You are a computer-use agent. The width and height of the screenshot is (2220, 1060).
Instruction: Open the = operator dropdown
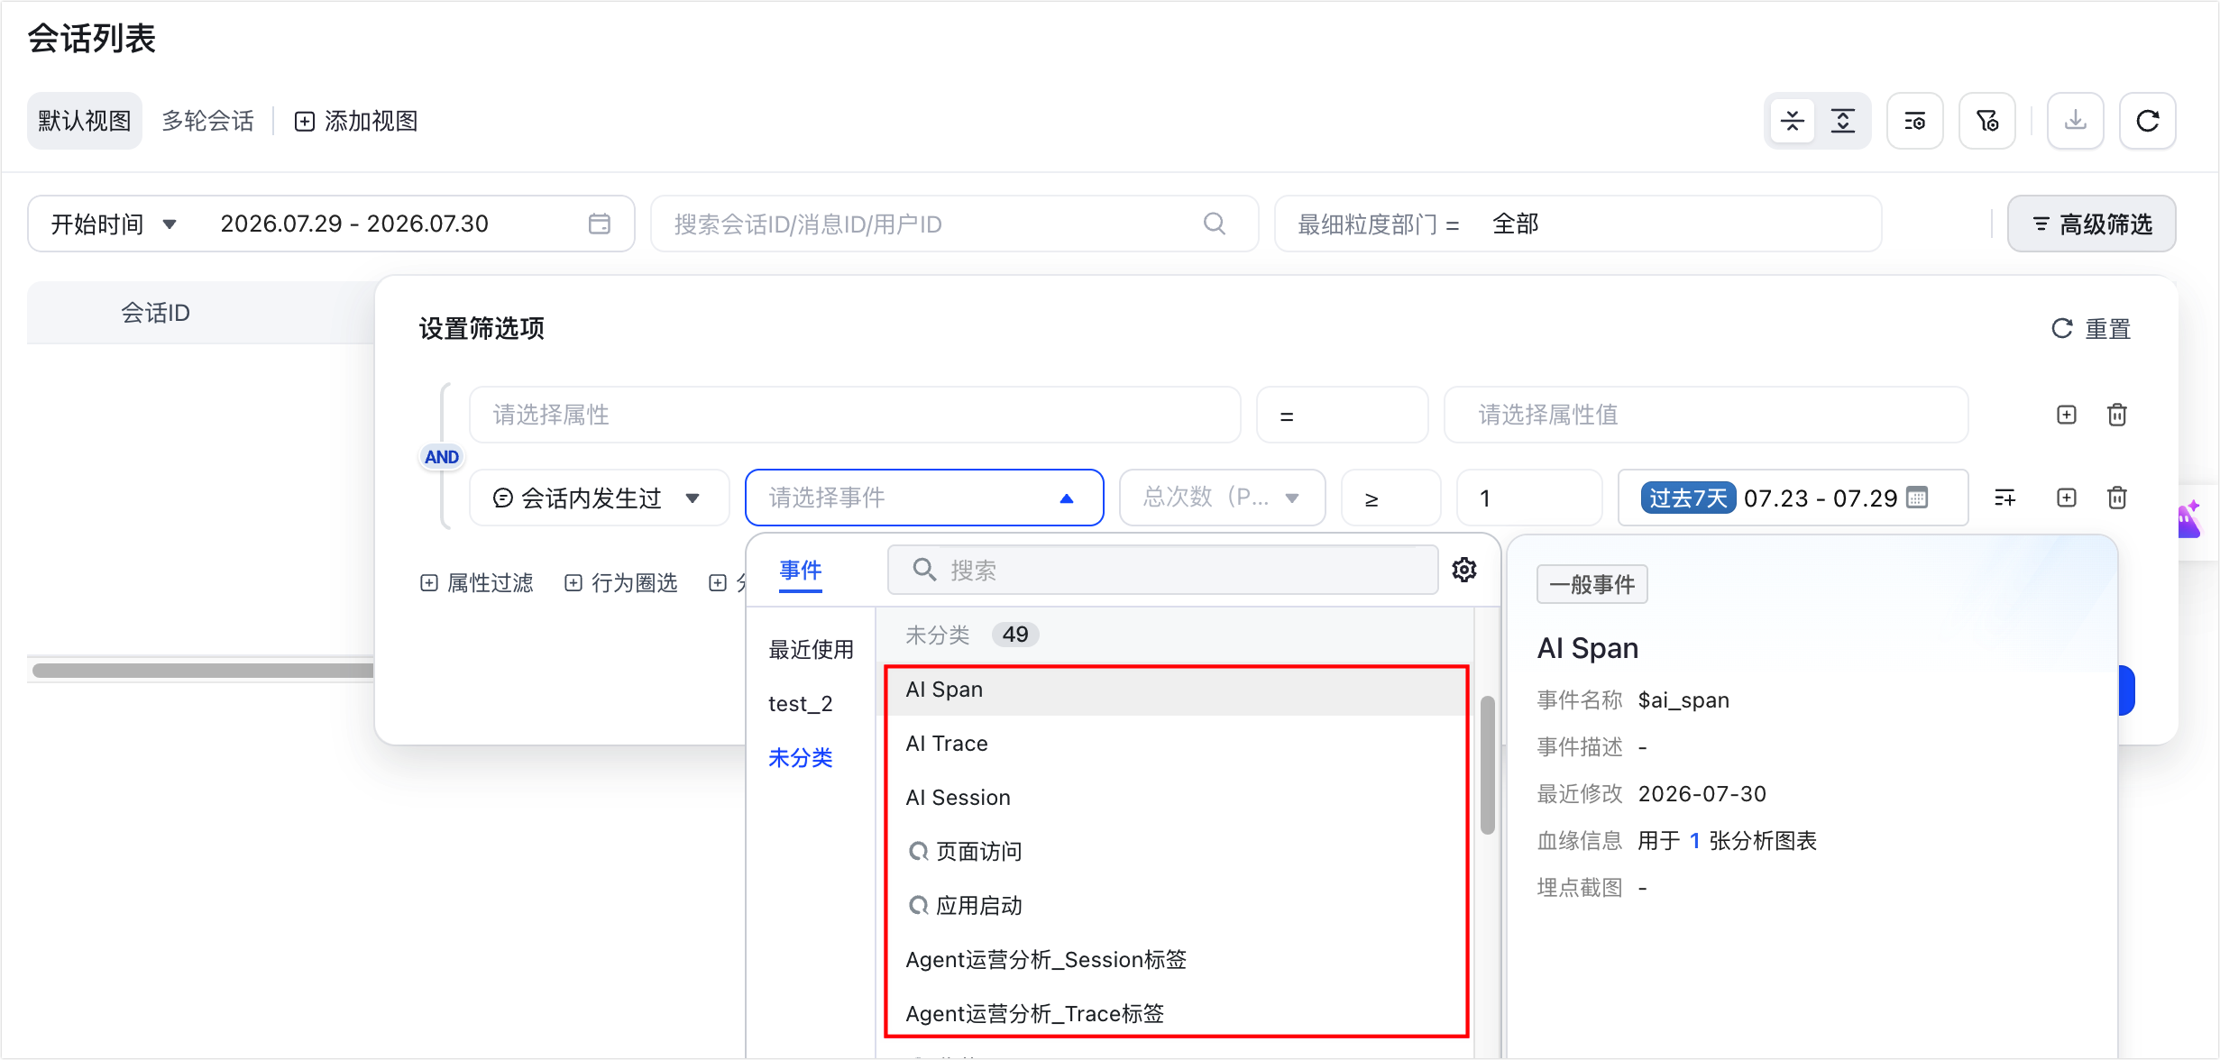pos(1342,415)
